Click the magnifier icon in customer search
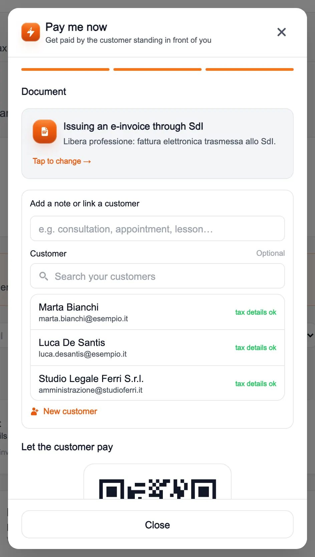Screen dimensions: 315x557 pos(44,276)
